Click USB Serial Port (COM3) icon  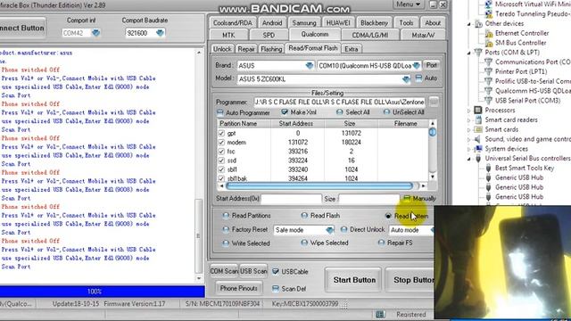pyautogui.click(x=489, y=101)
